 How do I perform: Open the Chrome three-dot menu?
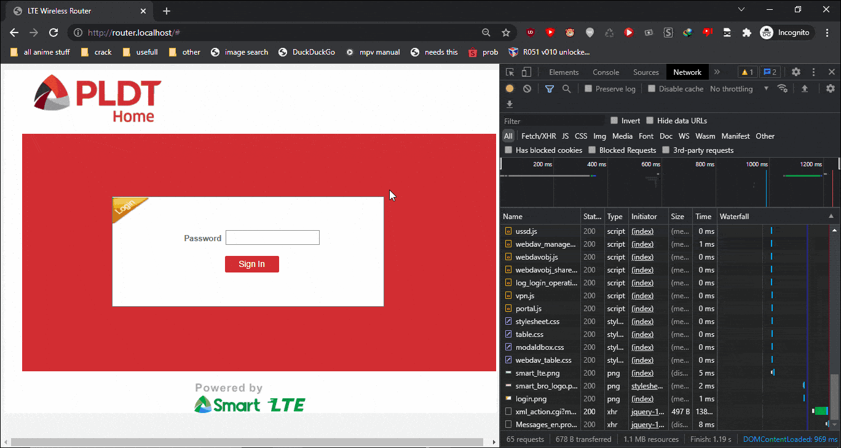coord(827,33)
